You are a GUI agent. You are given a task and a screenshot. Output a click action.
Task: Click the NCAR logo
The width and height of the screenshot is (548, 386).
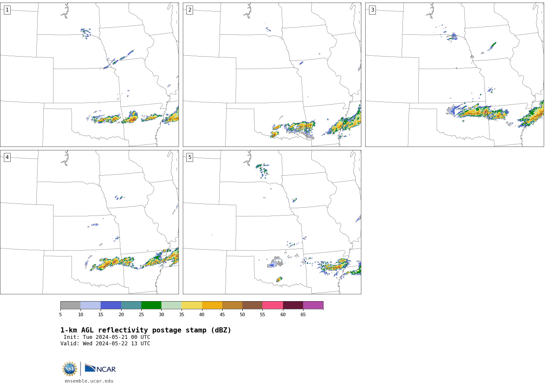pyautogui.click(x=100, y=368)
